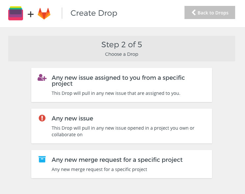Click the merge request drop's description line
245x194 pixels.
click(99, 169)
